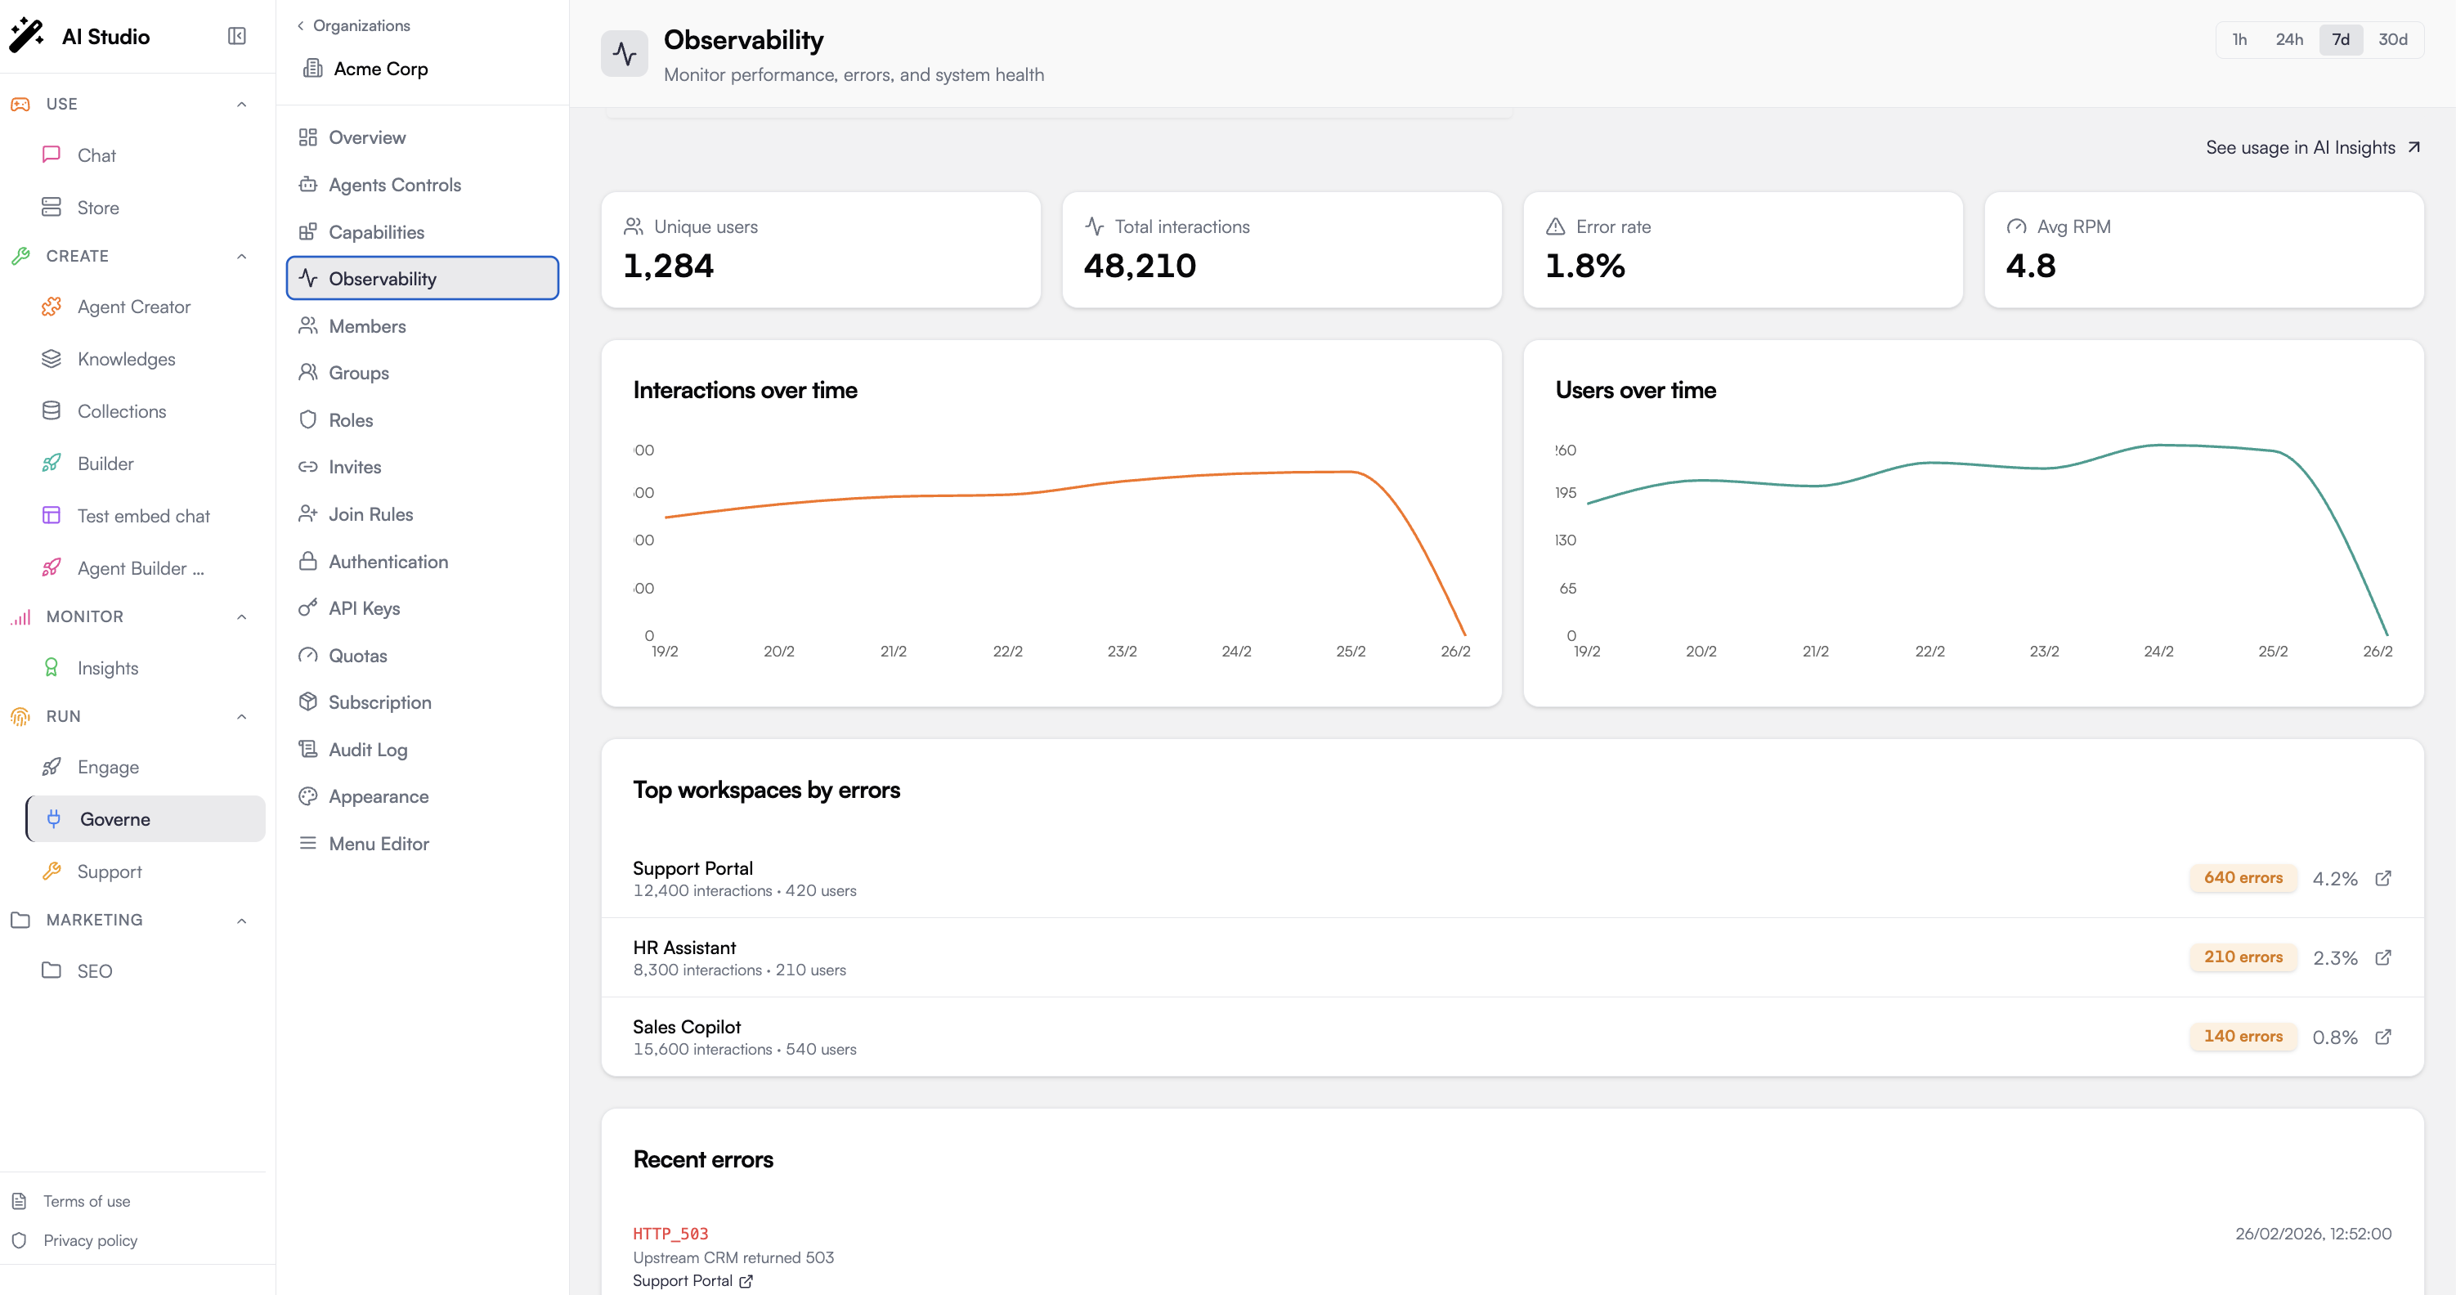Open Authentication settings
Viewport: 2456px width, 1295px height.
click(423, 562)
